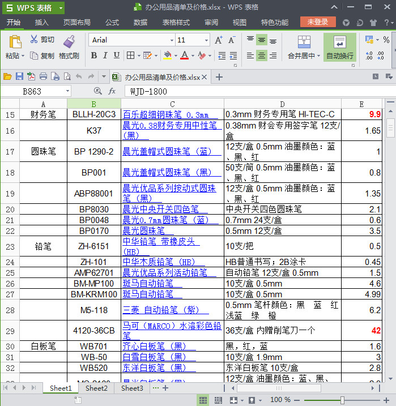Increase font size with A+ icon
Viewport: 396px width, 406px height.
(219, 40)
